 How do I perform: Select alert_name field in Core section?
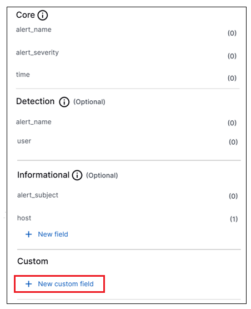(34, 30)
